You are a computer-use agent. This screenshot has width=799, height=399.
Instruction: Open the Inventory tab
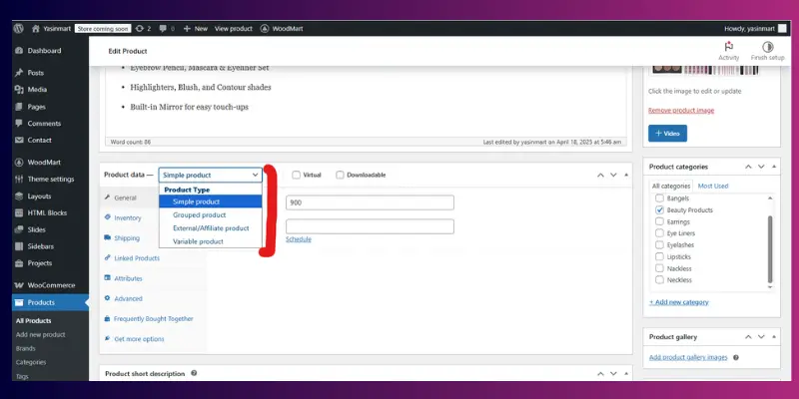coord(128,217)
